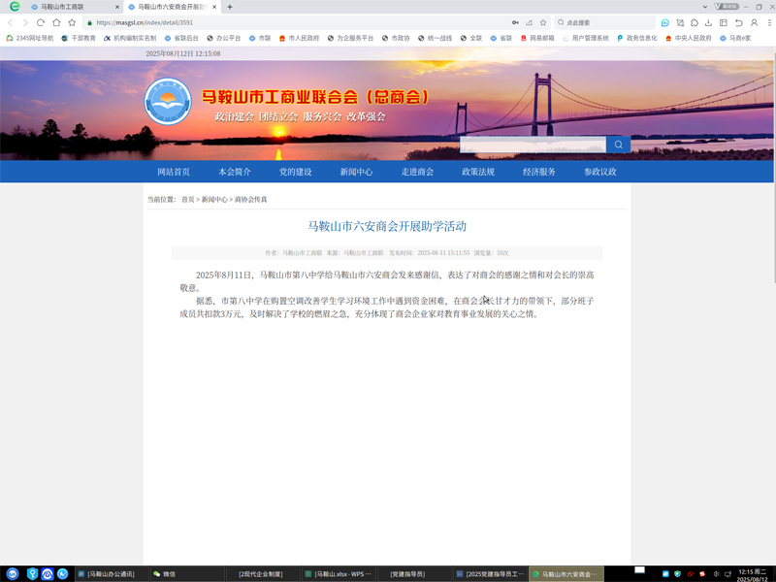Open the 新闻中心 navigation menu
This screenshot has width=776, height=582.
point(356,172)
